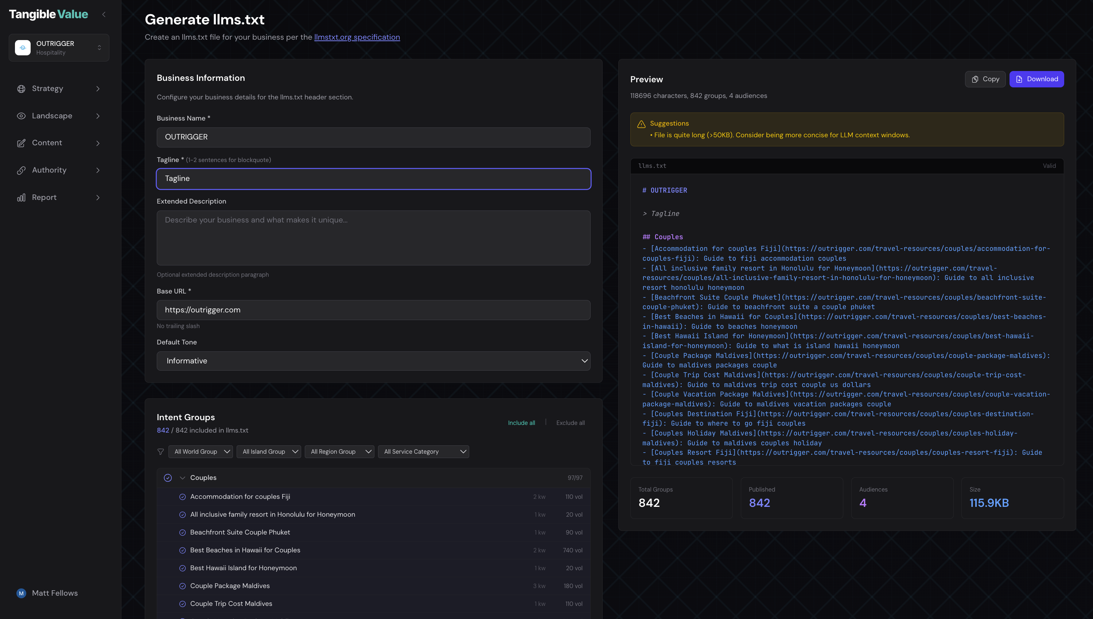Screen dimensions: 1093x619
Task: Open the Default Tone dropdown
Action: (x=373, y=360)
